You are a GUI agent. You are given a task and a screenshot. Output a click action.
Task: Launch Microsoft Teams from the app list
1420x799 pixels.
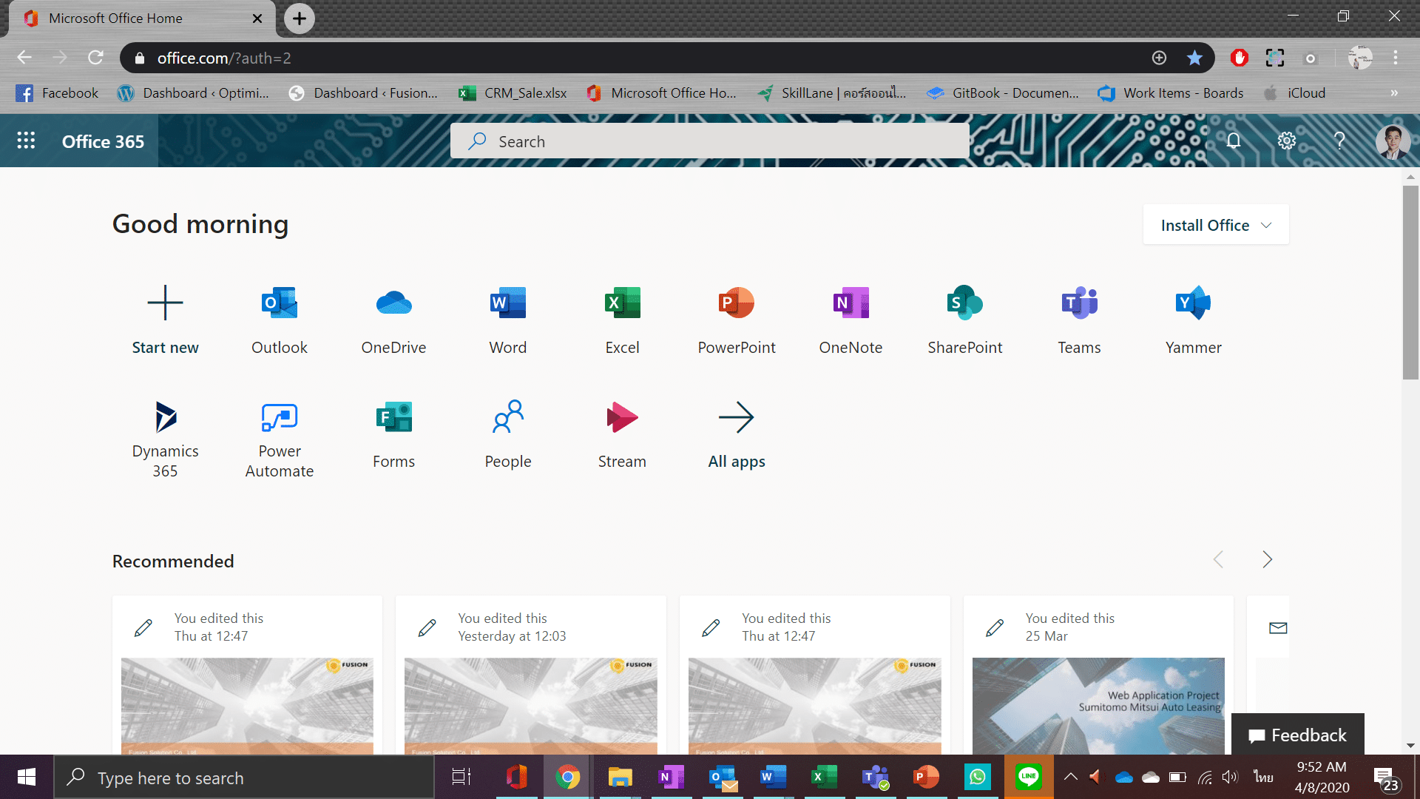[1079, 320]
